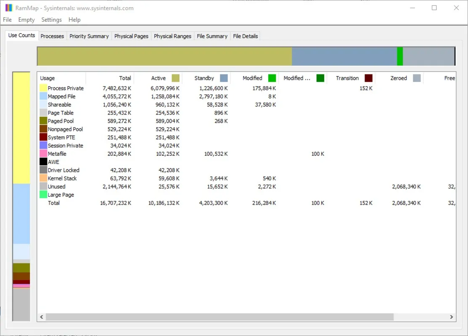
Task: Switch to the Physical Pages tab
Action: tap(131, 36)
